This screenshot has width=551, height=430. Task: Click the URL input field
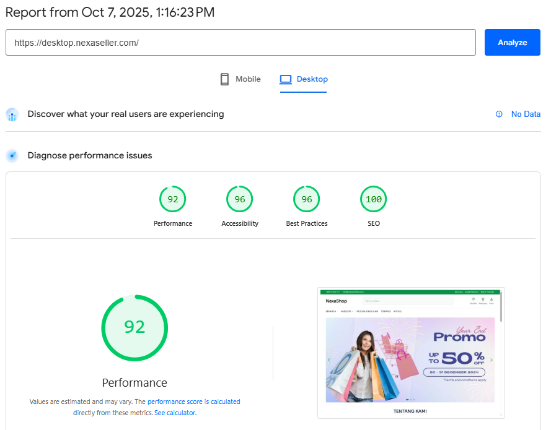pyautogui.click(x=240, y=42)
